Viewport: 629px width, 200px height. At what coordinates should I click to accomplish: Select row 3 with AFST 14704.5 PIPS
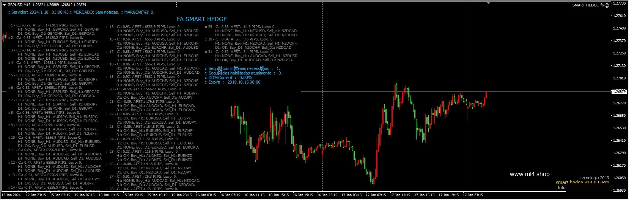coord(45,50)
